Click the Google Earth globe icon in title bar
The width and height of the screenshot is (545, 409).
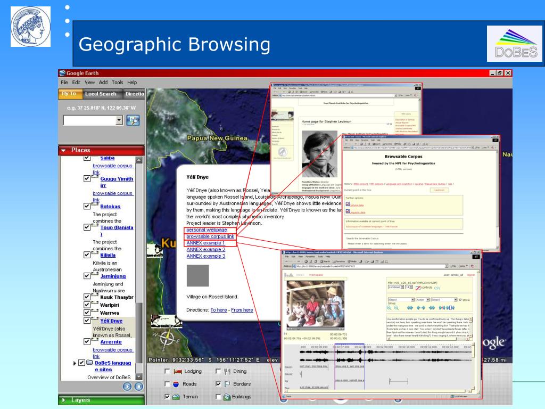62,73
